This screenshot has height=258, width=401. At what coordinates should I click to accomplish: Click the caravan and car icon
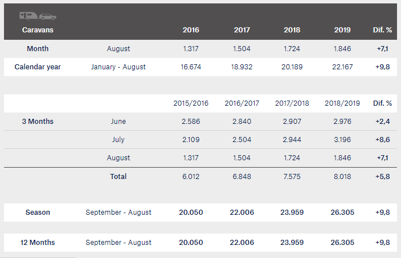pos(38,16)
